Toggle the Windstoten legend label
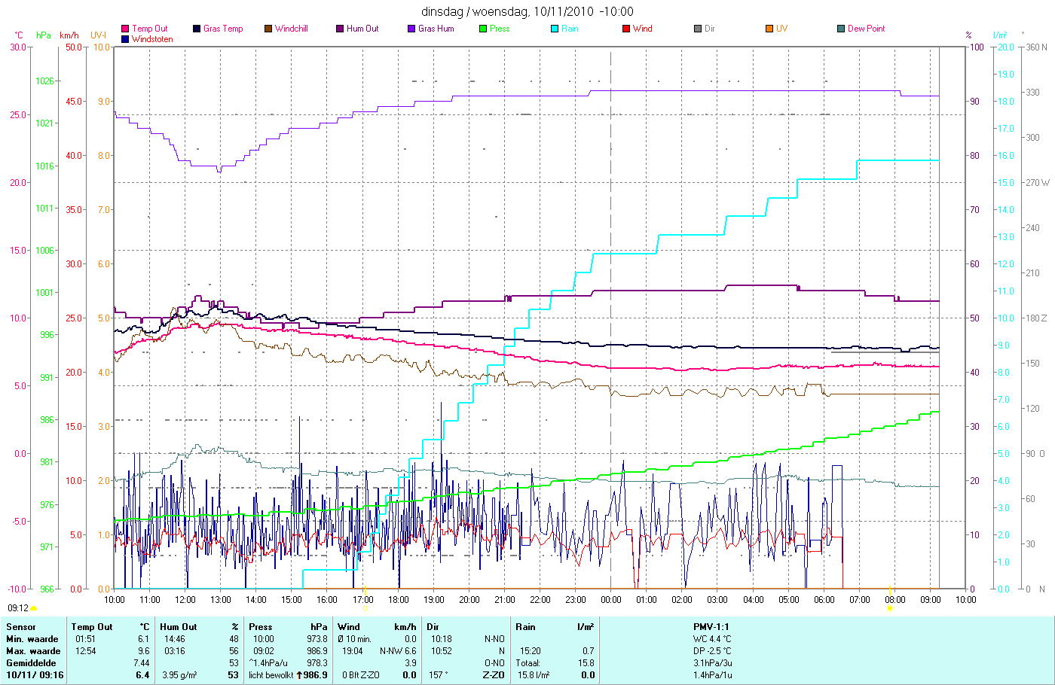Screen dimensions: 1055x685 152,39
